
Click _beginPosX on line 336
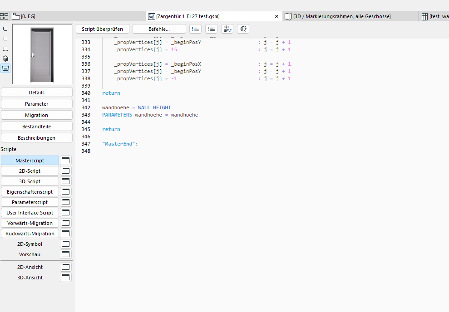click(186, 64)
